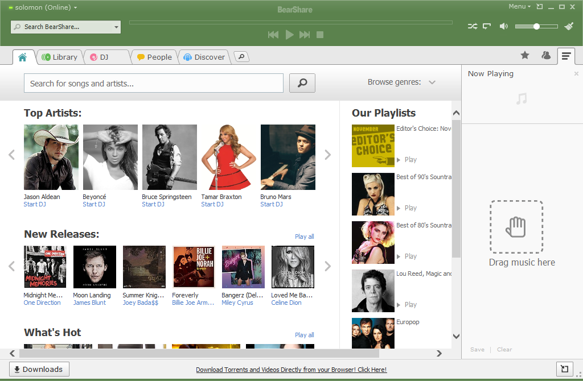Screen dimensions: 583x381
Task: Show previous New Releases with left arrow
Action: point(12,266)
